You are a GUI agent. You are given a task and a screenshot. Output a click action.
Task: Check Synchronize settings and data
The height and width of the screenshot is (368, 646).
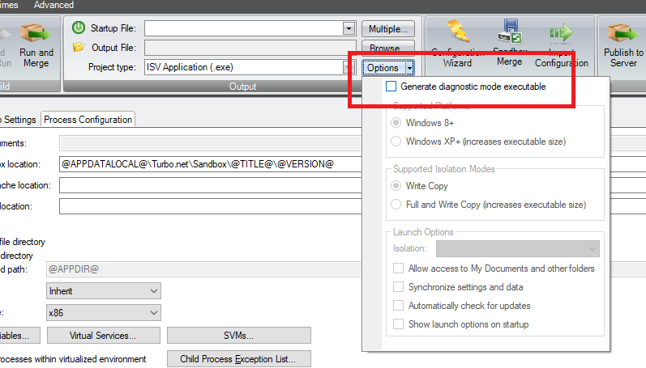[x=399, y=287]
